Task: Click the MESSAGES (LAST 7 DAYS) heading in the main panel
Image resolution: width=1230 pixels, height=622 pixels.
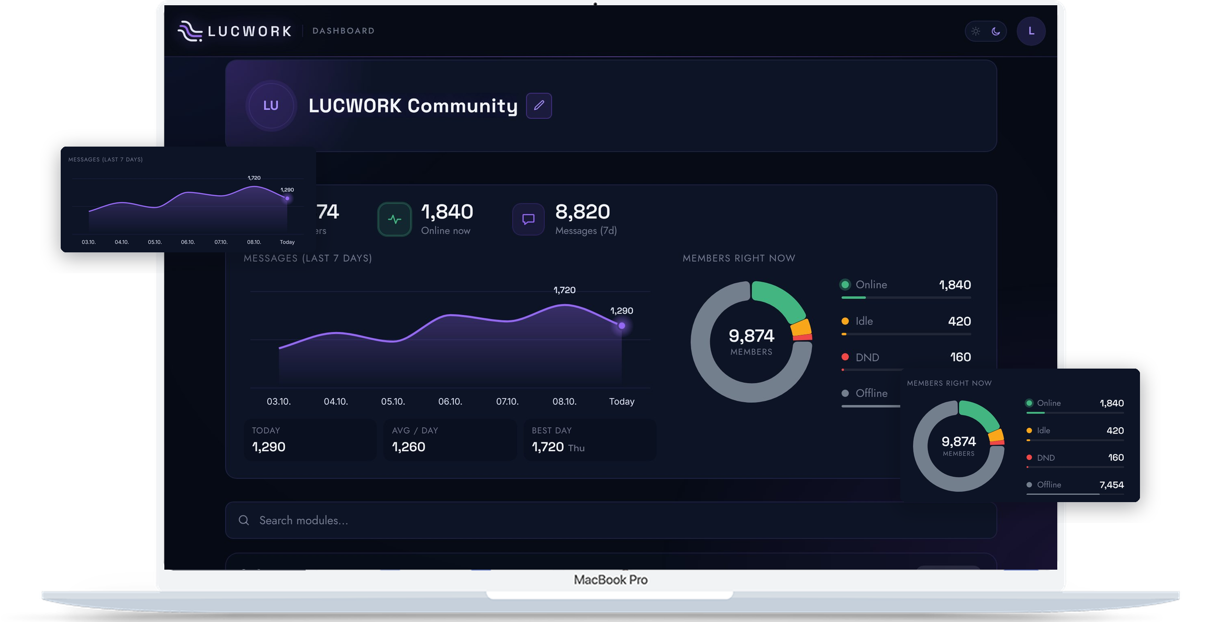Action: click(x=308, y=258)
